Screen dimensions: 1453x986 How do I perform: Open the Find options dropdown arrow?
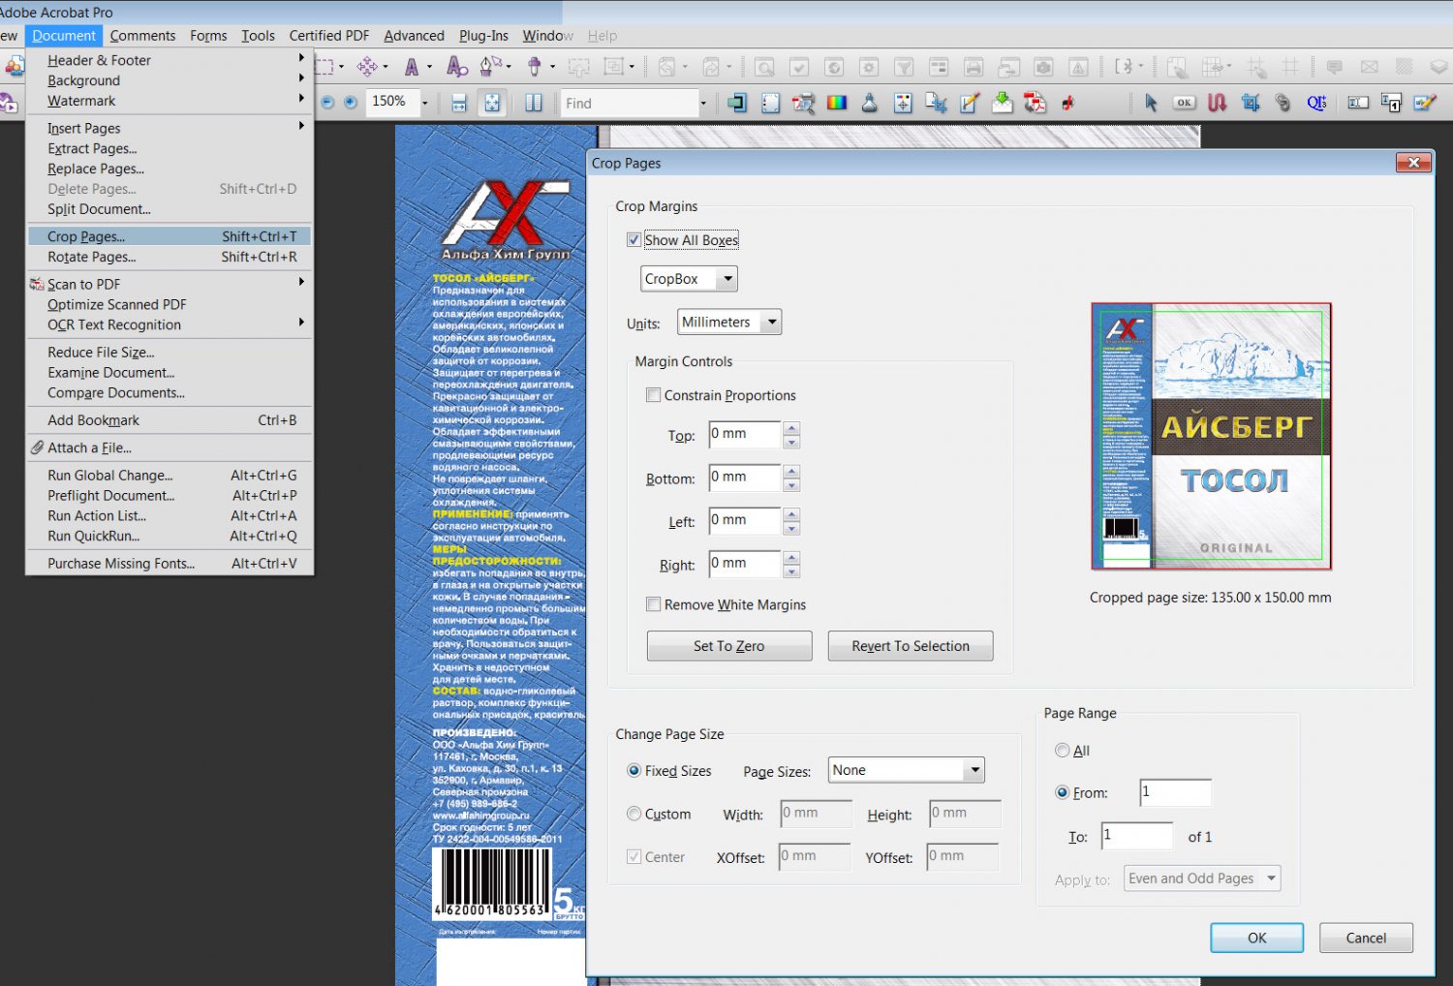[x=703, y=103]
